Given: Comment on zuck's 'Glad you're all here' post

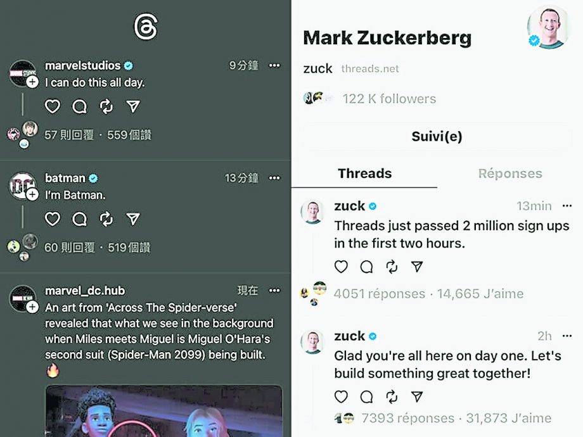Looking at the screenshot, I should 366,396.
